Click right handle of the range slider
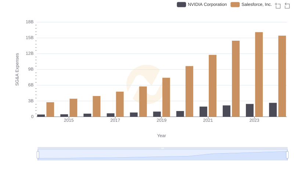Screen dimensions: 294x169 [x=287, y=155]
